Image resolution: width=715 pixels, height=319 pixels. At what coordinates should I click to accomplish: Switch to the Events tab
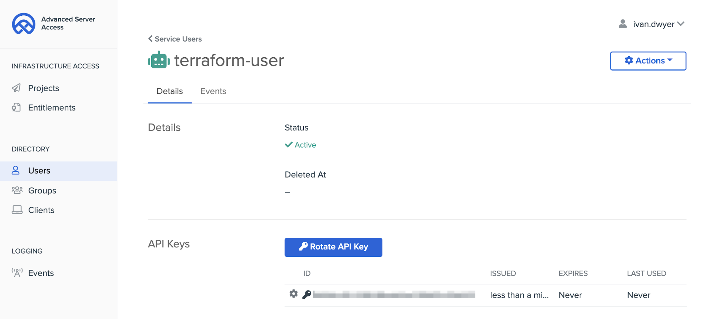coord(213,91)
